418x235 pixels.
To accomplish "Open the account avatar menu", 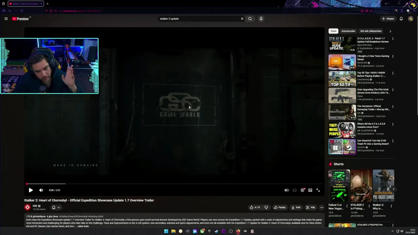I will [x=410, y=19].
